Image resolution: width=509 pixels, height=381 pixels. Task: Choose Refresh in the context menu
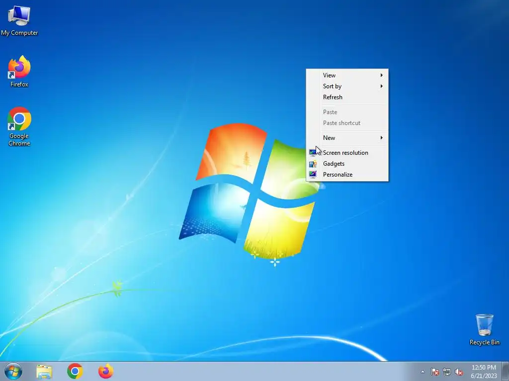347,97
